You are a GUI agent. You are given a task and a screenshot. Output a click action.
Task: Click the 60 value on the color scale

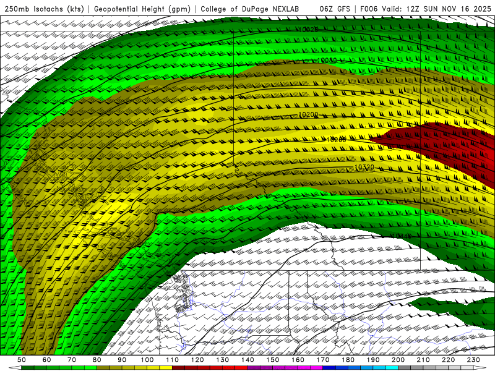[x=47, y=360]
